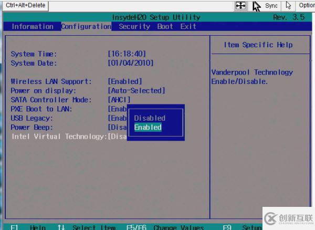Screen dimensions: 315x230
Task: Click the System Time value 16:18:40
Action: pyautogui.click(x=127, y=54)
